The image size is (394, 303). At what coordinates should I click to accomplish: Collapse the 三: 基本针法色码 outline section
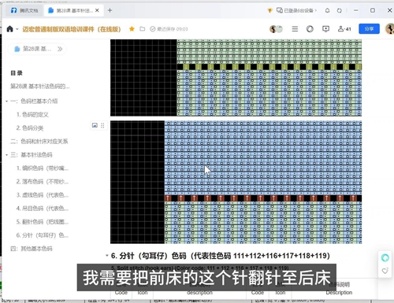pos(7,155)
